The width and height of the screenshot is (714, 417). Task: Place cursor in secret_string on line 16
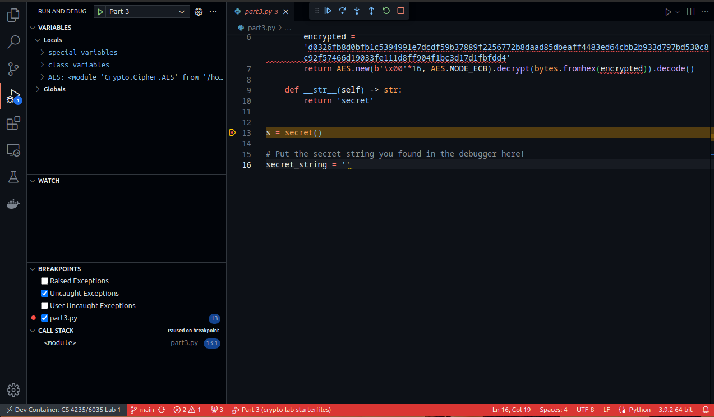click(x=296, y=164)
